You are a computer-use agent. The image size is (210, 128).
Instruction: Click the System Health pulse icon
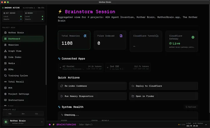[59, 107]
